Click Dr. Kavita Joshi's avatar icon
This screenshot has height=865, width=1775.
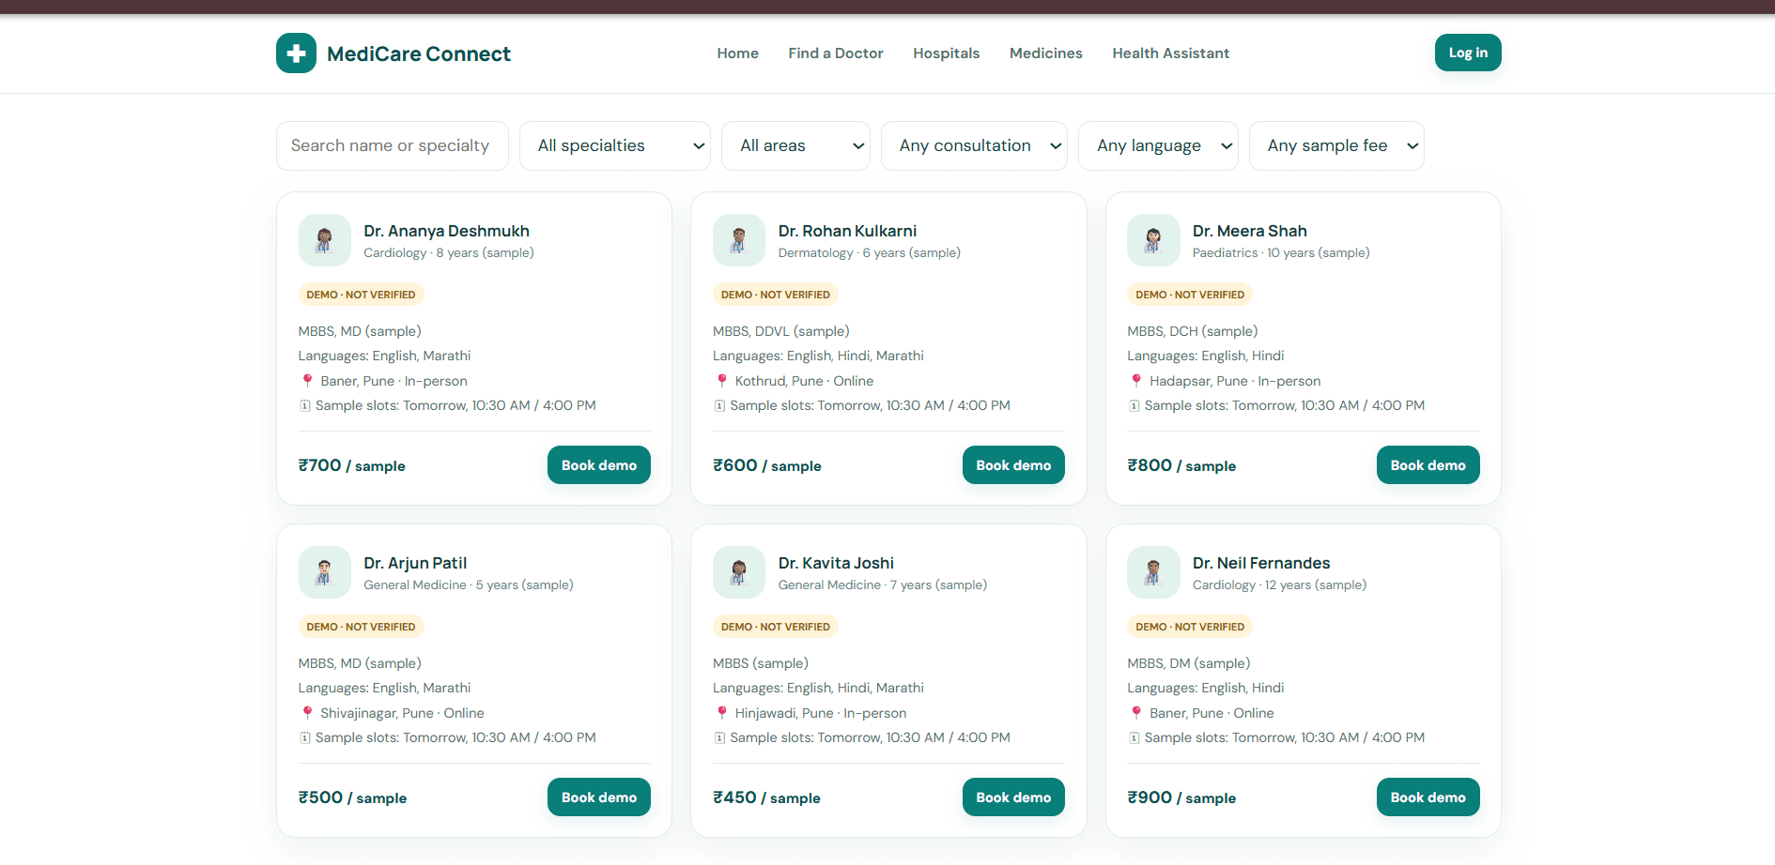click(x=739, y=572)
